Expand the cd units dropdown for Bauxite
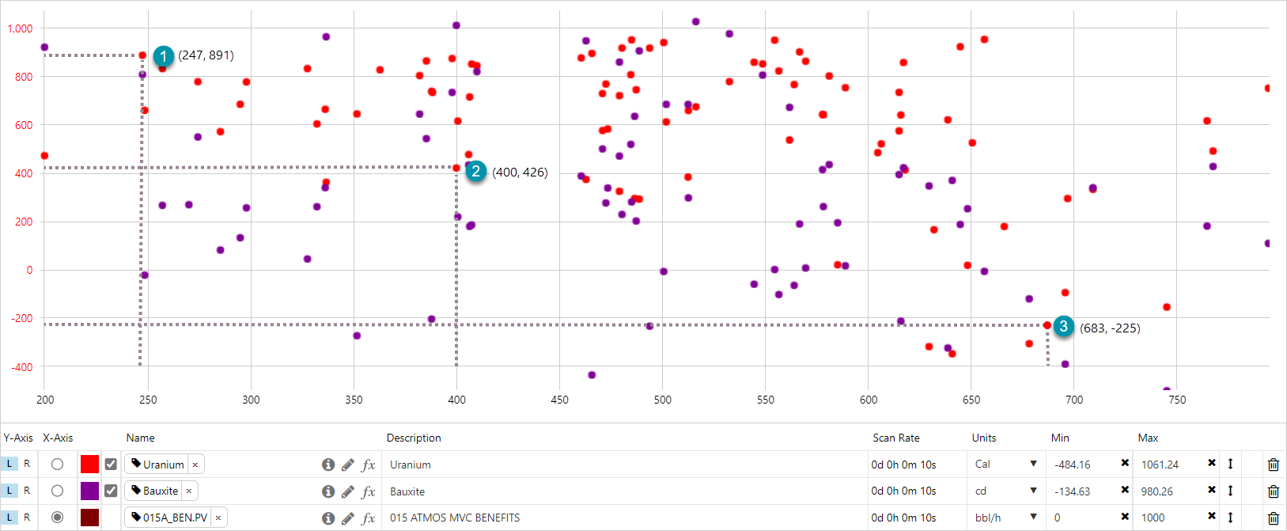Image resolution: width=1287 pixels, height=531 pixels. [x=1033, y=491]
